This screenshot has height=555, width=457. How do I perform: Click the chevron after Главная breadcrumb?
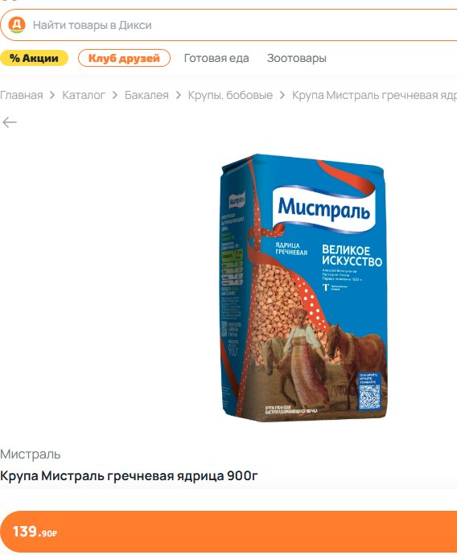pos(52,95)
